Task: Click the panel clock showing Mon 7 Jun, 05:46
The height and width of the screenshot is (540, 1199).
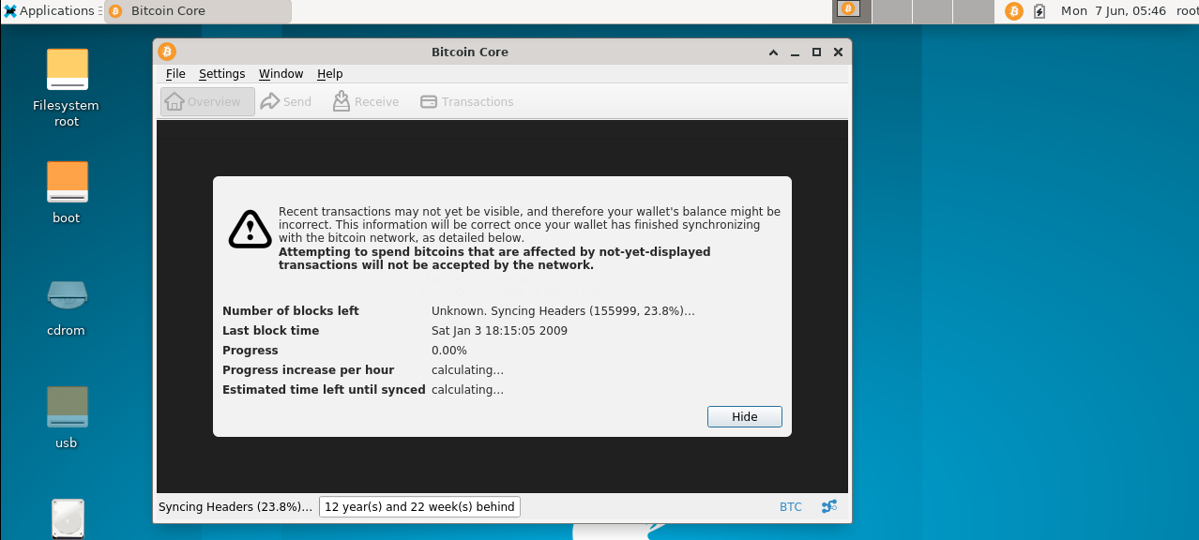Action: (x=1114, y=11)
